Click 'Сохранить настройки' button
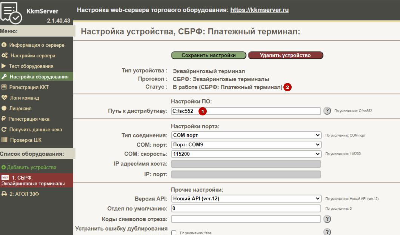400x235 pixels. click(x=208, y=55)
